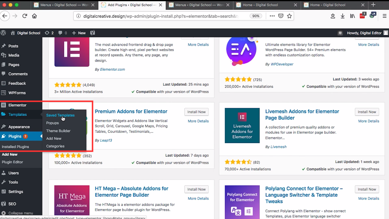
Task: Open page actions three-dot menu in address bar
Action: click(272, 16)
